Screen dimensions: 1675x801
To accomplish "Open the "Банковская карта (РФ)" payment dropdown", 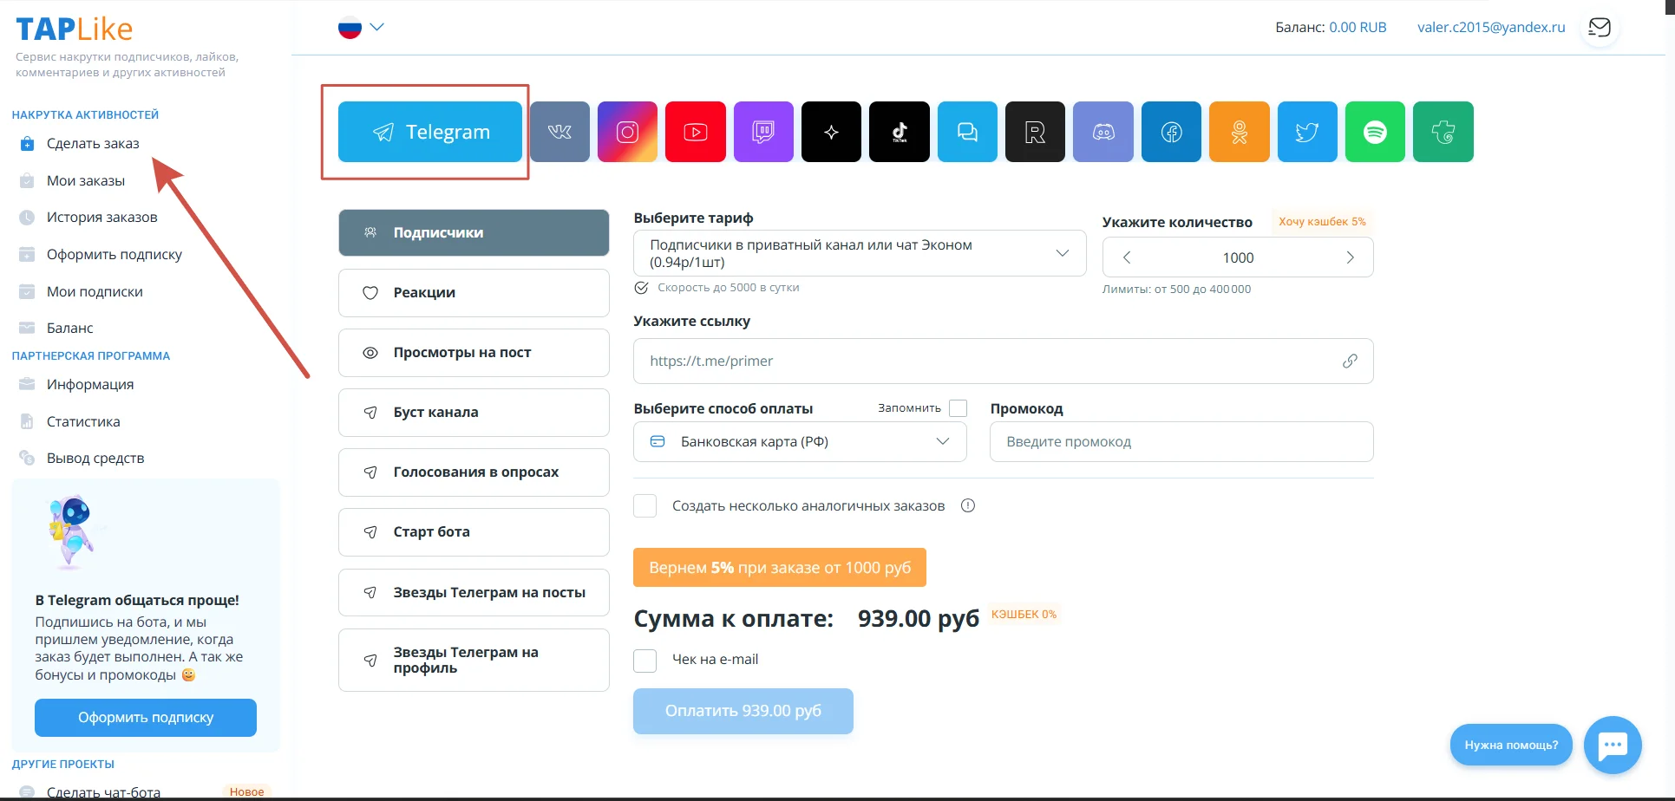I will 800,442.
